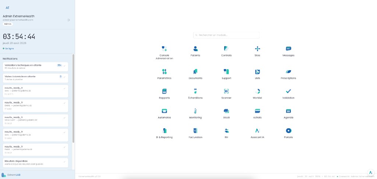The image size is (377, 179).
Task: Click the 7 badge on Visites à domicile
Action: [x=61, y=77]
